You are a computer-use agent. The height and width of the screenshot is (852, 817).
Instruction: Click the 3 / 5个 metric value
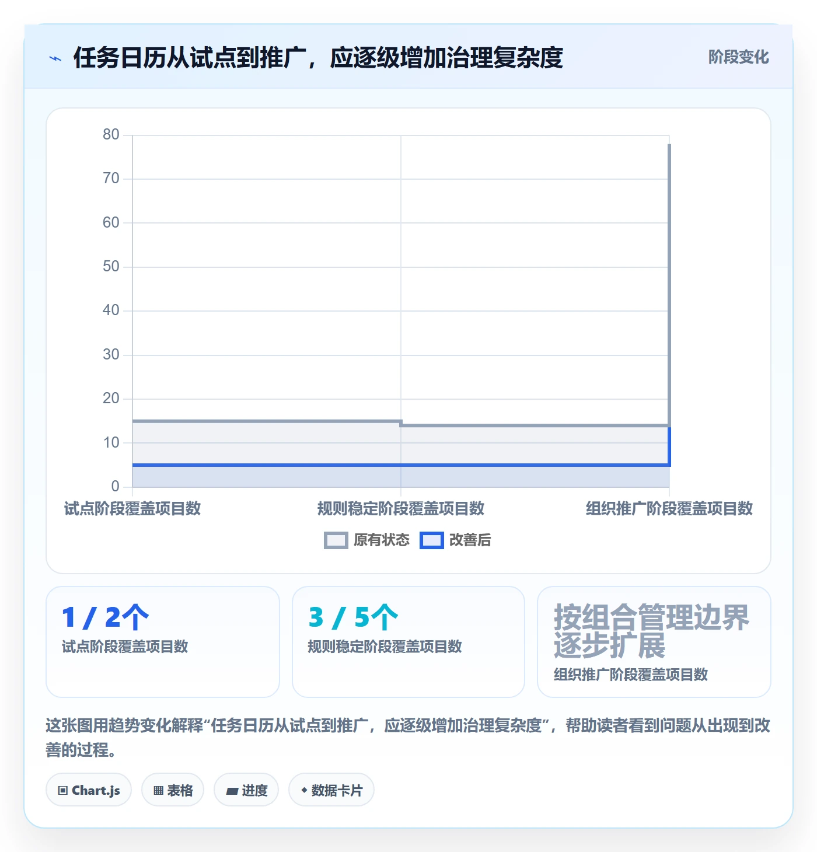pos(354,617)
